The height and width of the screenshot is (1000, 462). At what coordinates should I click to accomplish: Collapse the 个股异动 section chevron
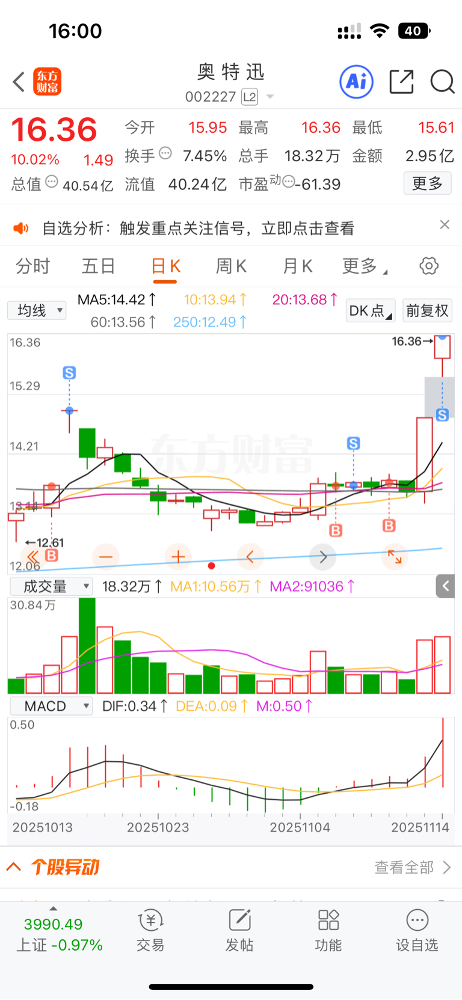[x=14, y=867]
